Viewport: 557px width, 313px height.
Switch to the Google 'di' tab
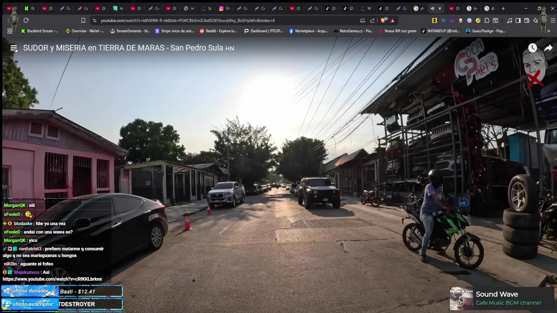coord(490,8)
